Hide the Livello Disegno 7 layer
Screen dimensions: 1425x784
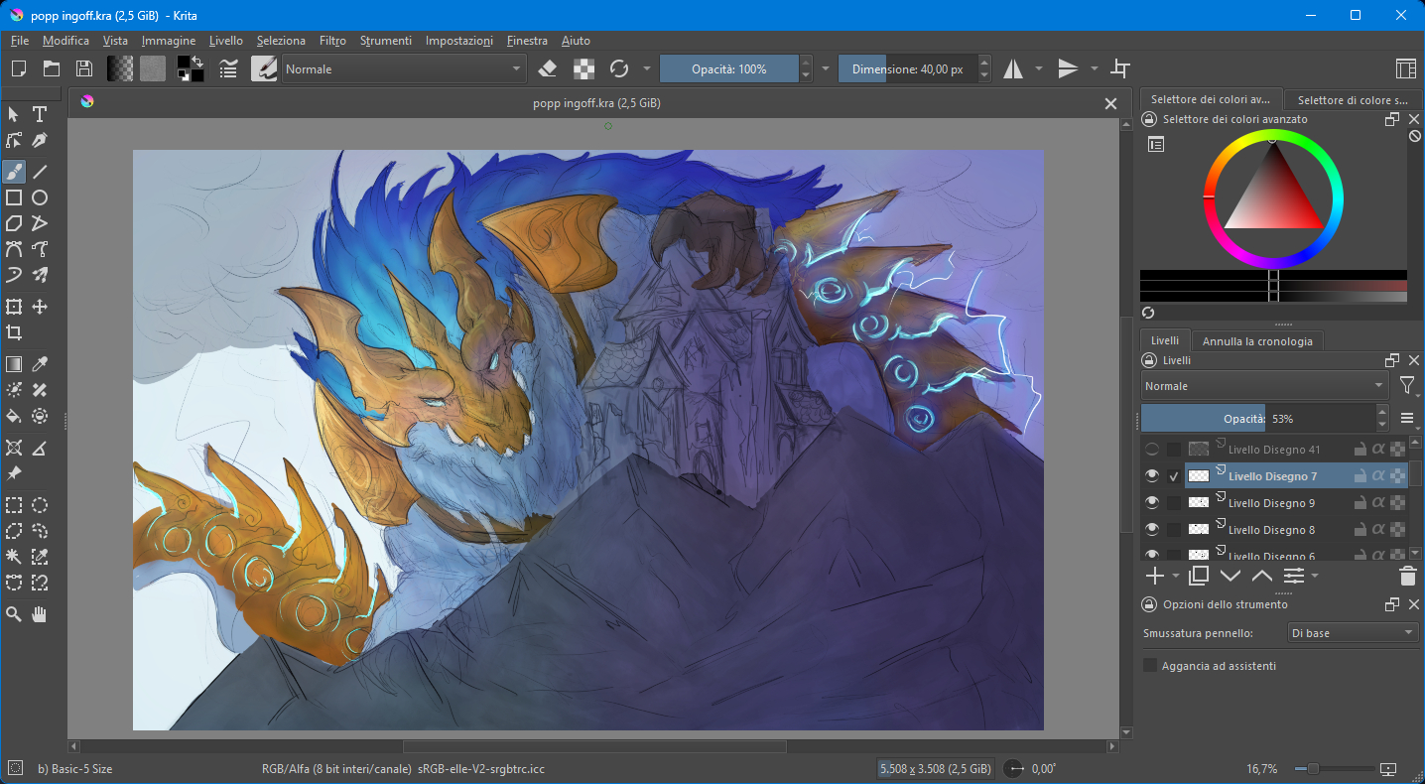tap(1152, 476)
